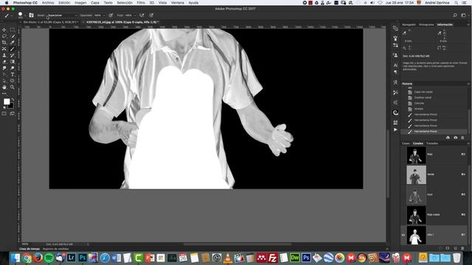Select Verde channel thumbnail
472x265 pixels.
tap(416, 175)
